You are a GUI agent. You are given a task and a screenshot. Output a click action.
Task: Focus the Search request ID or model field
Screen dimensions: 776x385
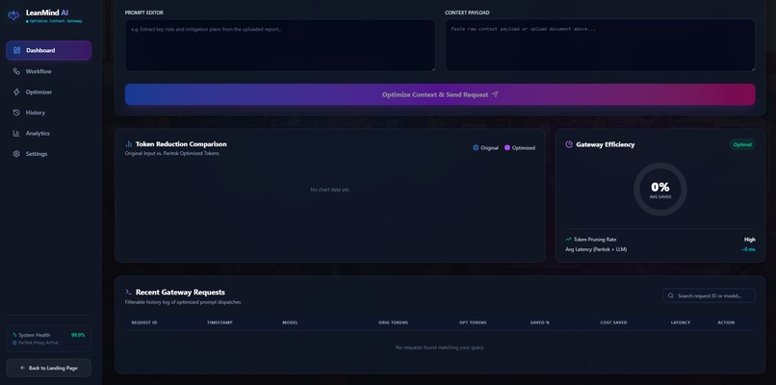710,295
